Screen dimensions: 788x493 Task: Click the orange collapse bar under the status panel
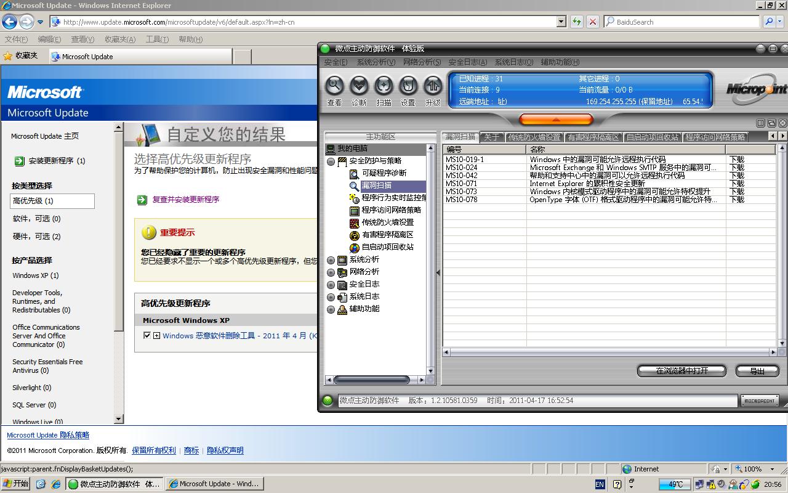pyautogui.click(x=555, y=119)
